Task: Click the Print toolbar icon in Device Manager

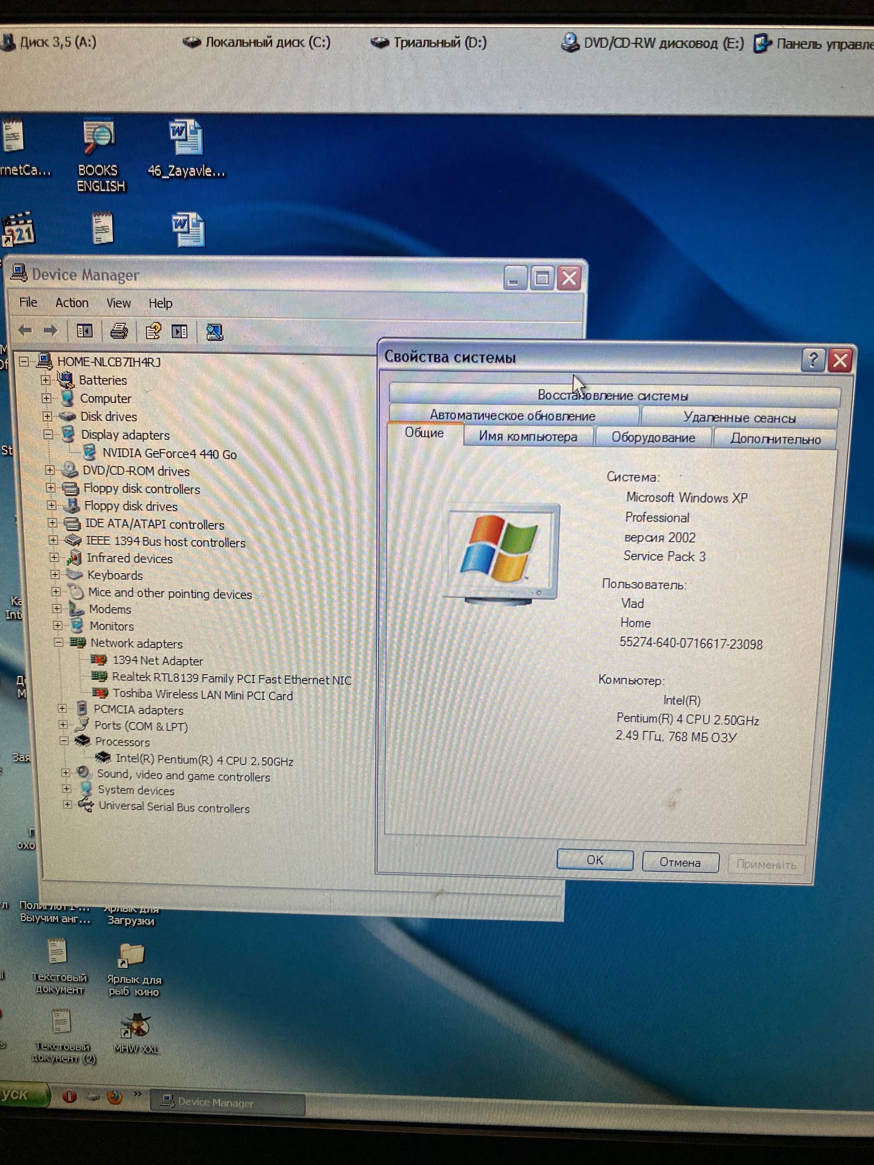Action: pos(119,331)
